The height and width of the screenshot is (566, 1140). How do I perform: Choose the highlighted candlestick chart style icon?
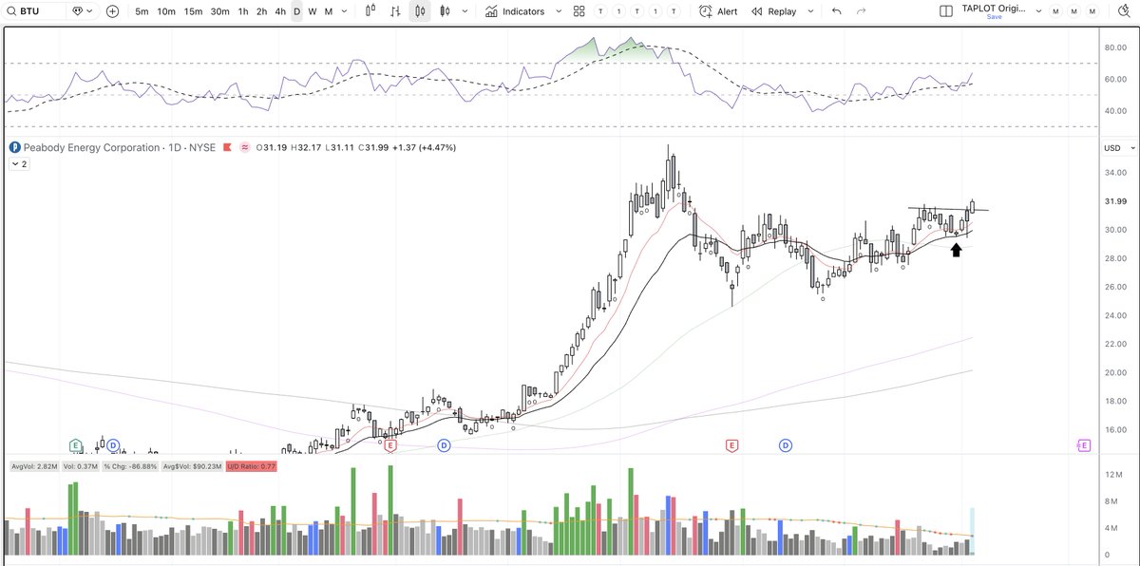tap(420, 11)
